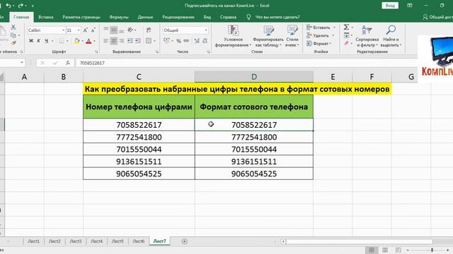Apply comma thousands separator style

186,41
